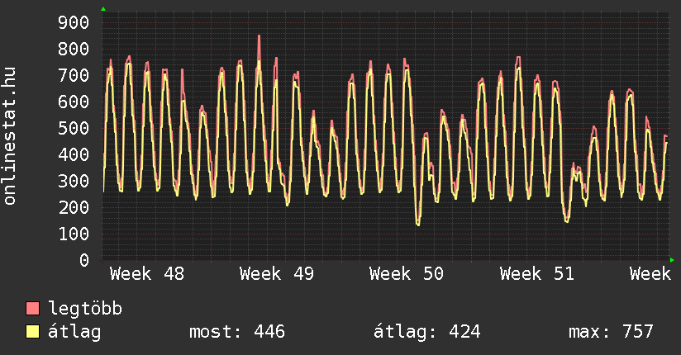Click the 900 y-axis value
This screenshot has height=355, width=681.
(73, 22)
